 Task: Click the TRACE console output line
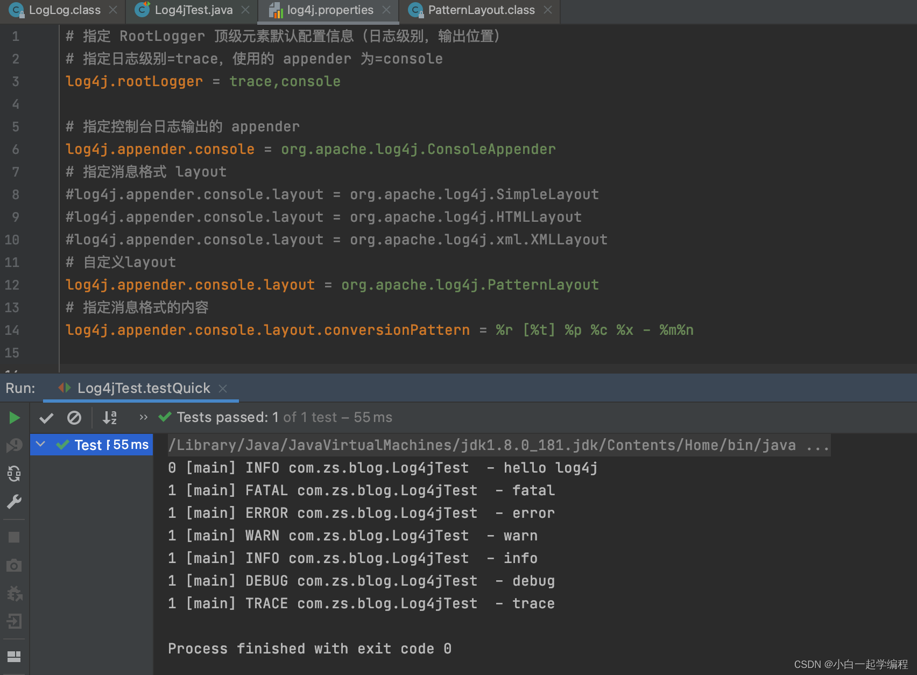point(361,603)
